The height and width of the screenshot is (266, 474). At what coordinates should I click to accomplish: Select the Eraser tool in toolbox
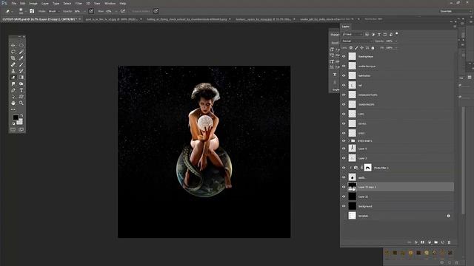[13, 78]
